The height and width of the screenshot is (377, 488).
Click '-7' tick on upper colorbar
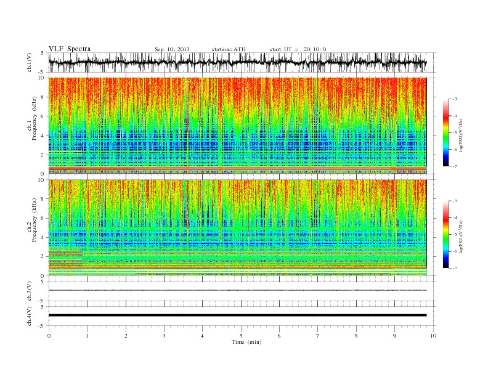coord(455,166)
